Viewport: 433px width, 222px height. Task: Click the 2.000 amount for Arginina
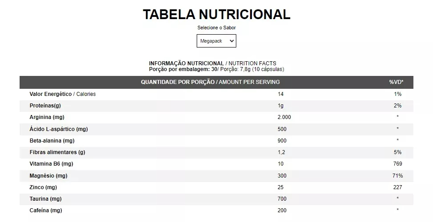pyautogui.click(x=284, y=117)
